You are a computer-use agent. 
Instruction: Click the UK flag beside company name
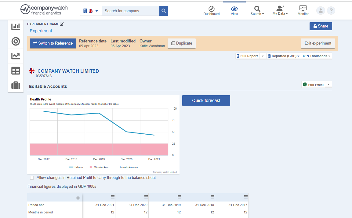click(32, 71)
